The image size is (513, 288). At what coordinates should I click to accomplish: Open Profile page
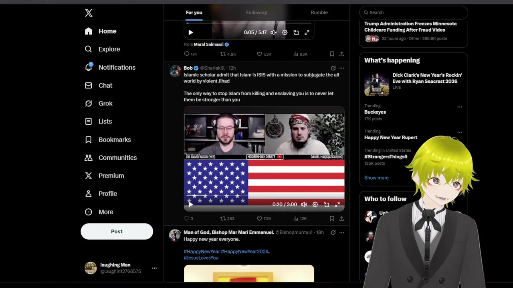click(101, 194)
